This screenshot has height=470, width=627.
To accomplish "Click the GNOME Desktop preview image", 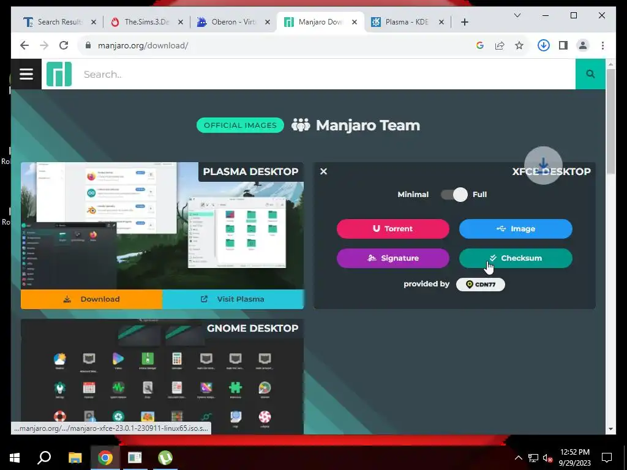I will [162, 376].
